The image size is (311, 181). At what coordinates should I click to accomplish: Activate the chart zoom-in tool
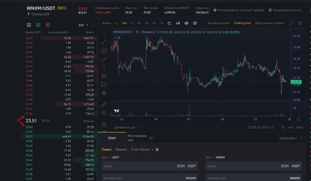104,113
